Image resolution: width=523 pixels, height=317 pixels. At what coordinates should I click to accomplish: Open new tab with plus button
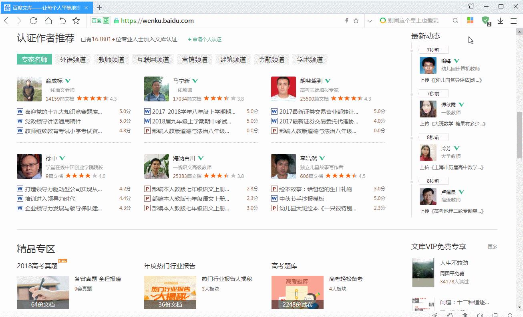click(100, 7)
